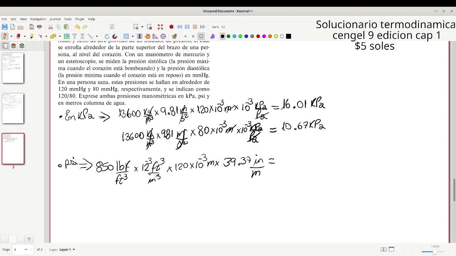Open the Plugin menu
Screen dimensions: 456x256
80,19
